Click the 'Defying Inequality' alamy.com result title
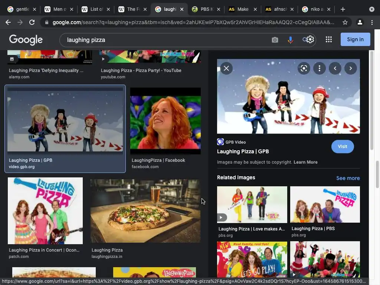This screenshot has width=380, height=285. (46, 71)
